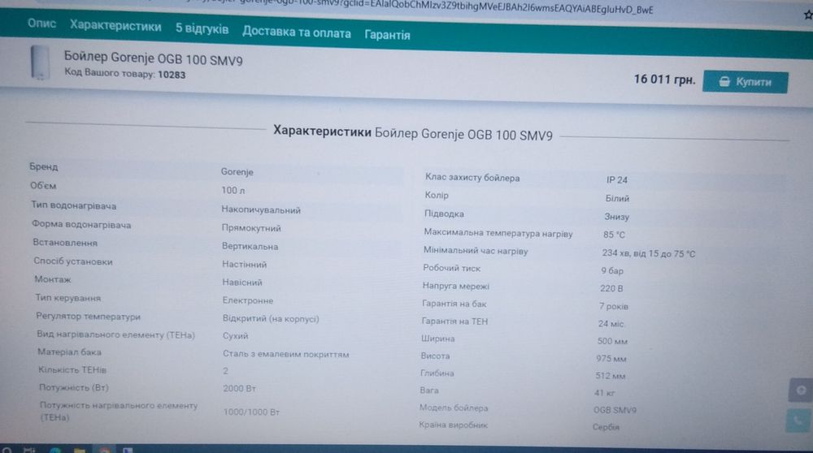Click the heating element value Сухий

point(236,335)
